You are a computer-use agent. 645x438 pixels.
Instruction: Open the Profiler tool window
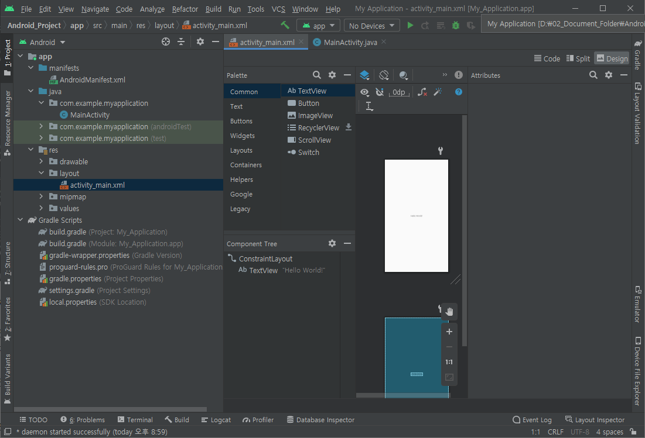point(258,419)
